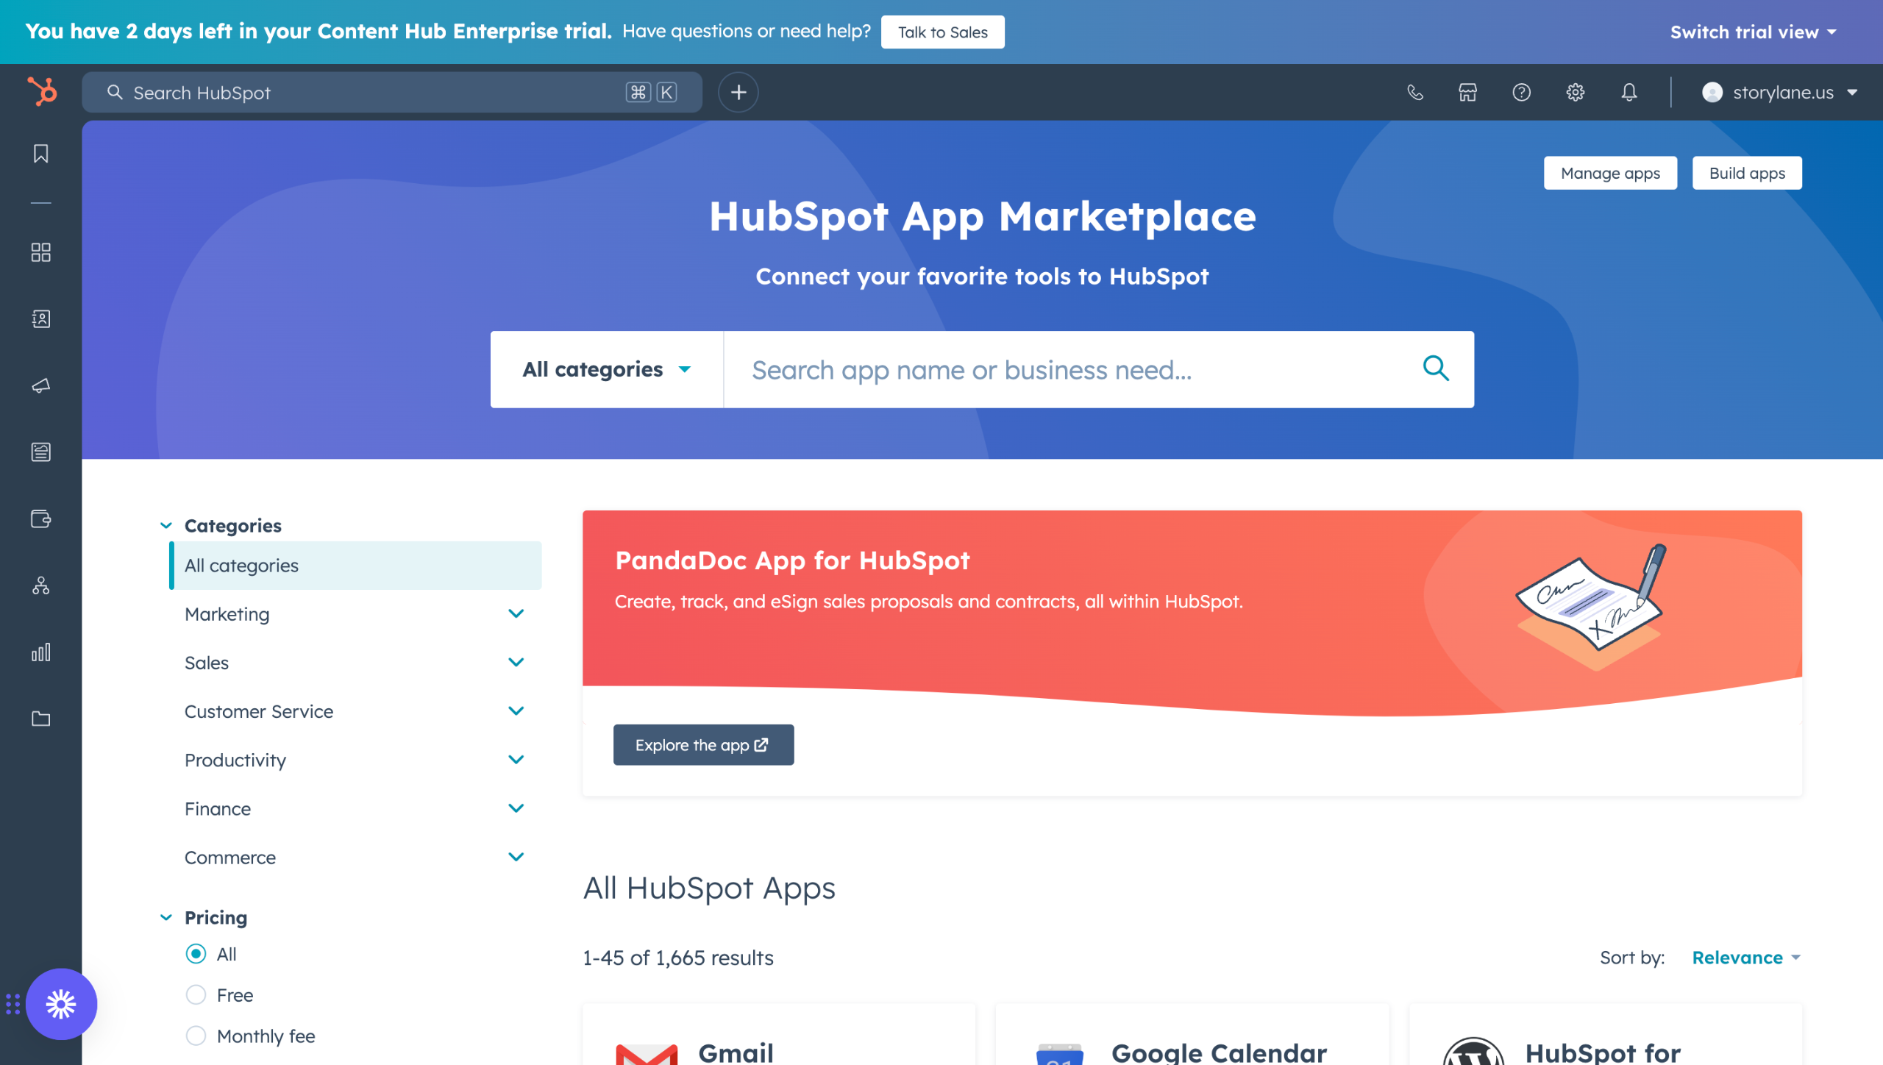The image size is (1883, 1065).
Task: Open the Marketing megaphone icon in the sidebar
Action: point(41,385)
